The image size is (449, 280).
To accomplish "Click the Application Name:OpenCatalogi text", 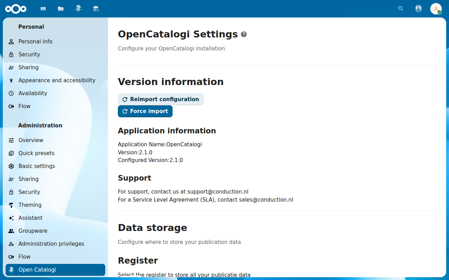I will point(160,144).
